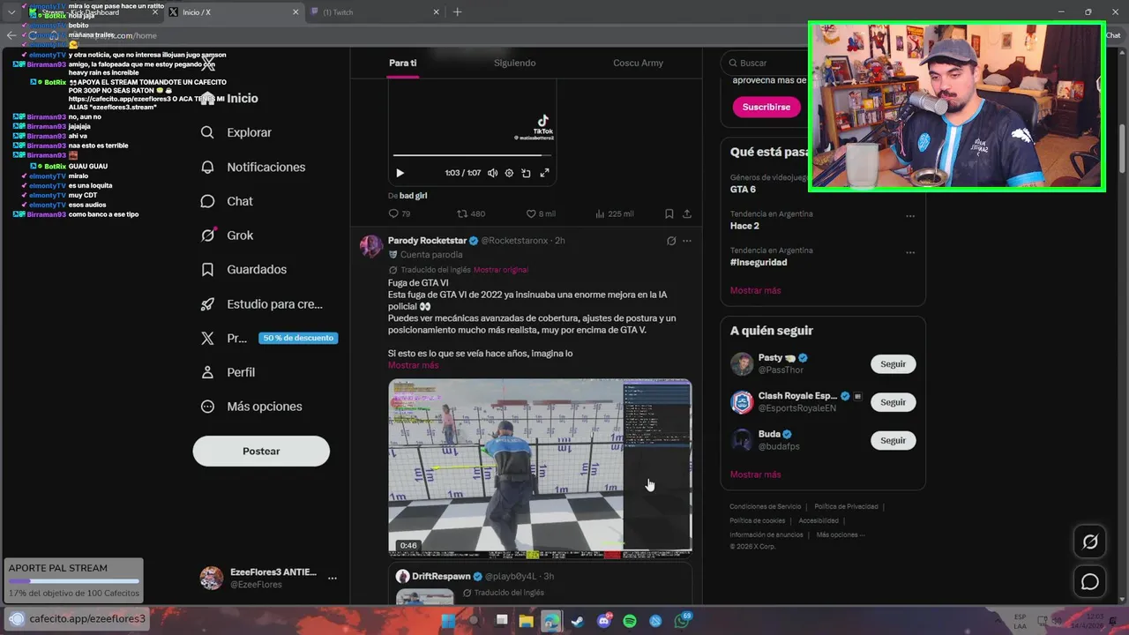The height and width of the screenshot is (635, 1129).
Task: View analytics showing 225 mil views
Action: (x=615, y=213)
